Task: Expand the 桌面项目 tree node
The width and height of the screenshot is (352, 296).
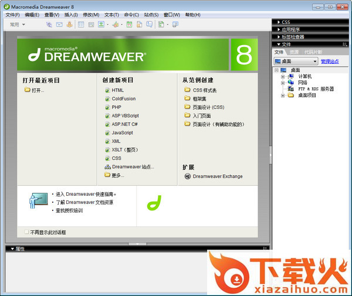Action: click(283, 96)
